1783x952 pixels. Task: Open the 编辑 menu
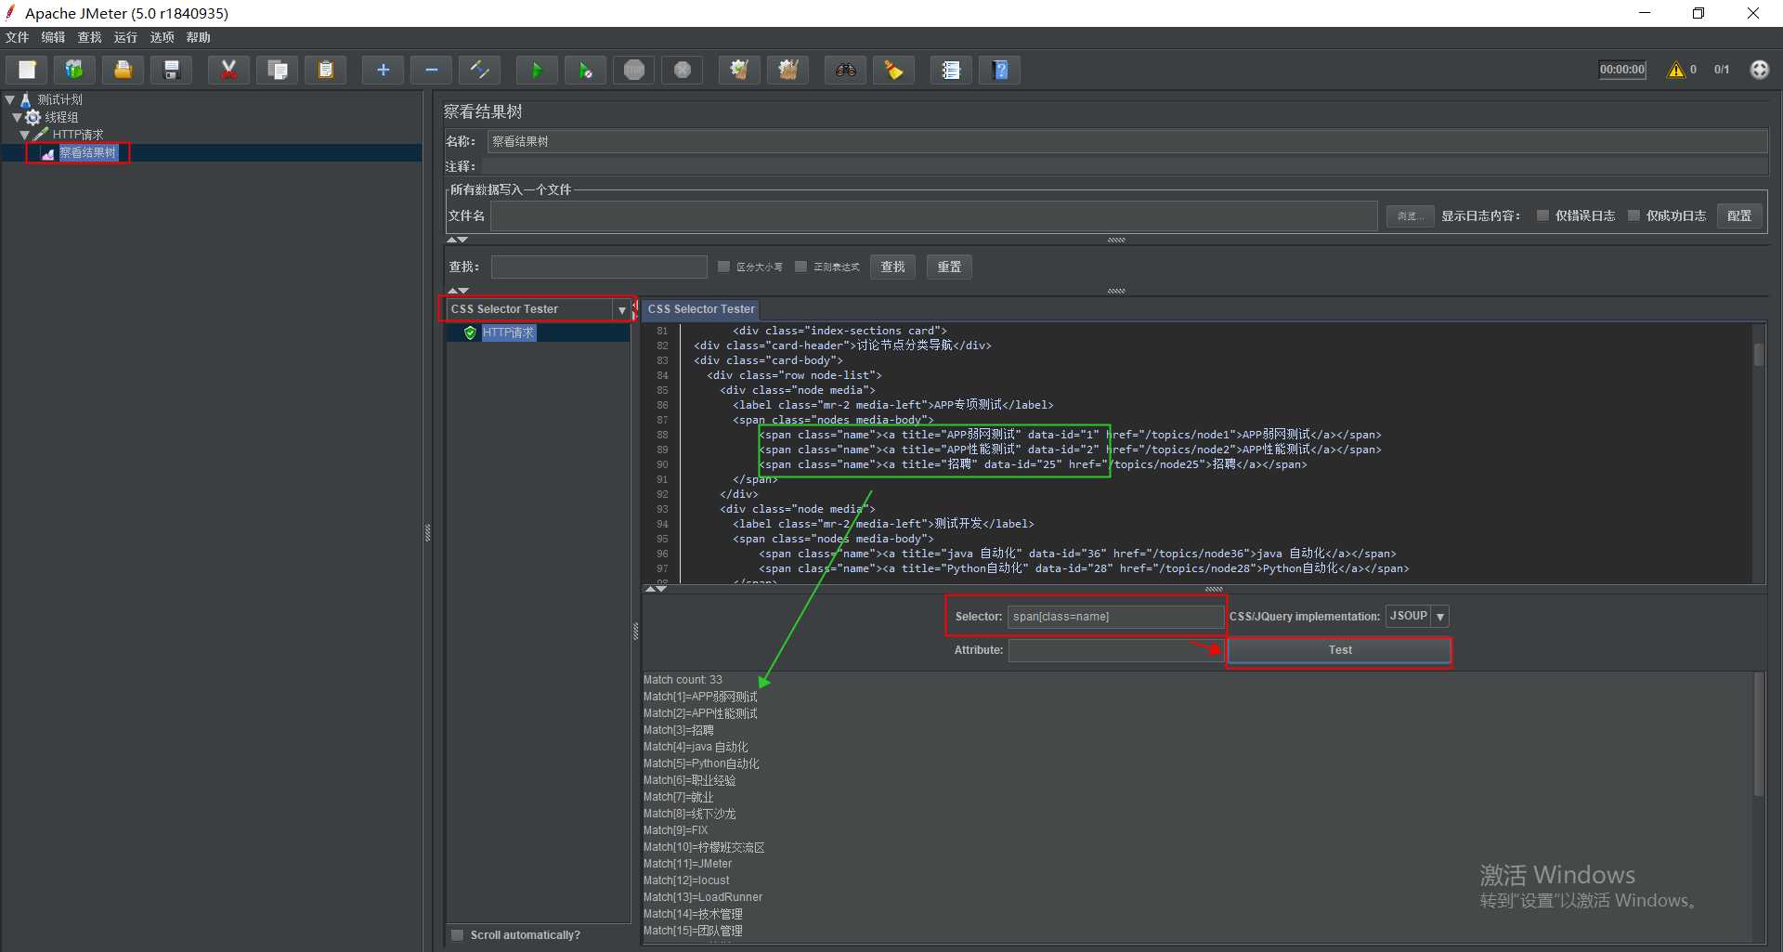53,37
